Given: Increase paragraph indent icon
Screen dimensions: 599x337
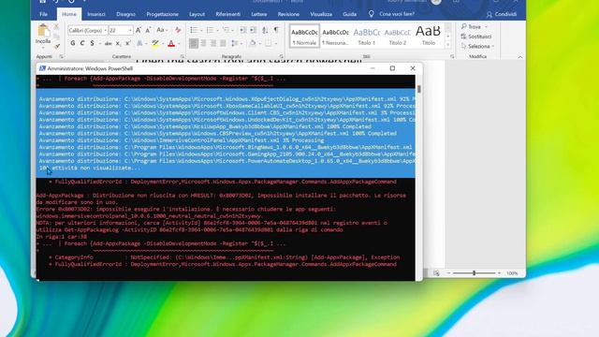Looking at the screenshot, I should [253, 30].
